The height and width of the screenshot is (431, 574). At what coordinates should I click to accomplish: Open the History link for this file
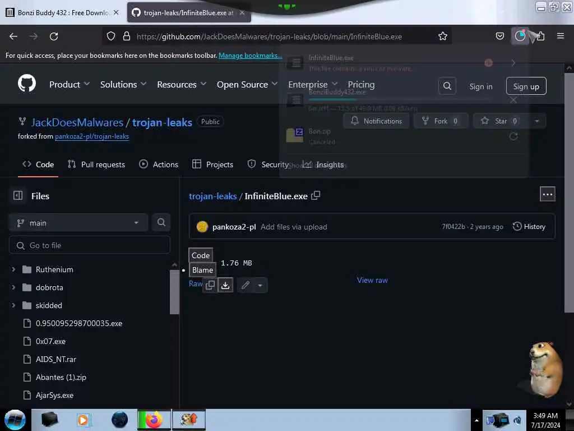pos(529,227)
